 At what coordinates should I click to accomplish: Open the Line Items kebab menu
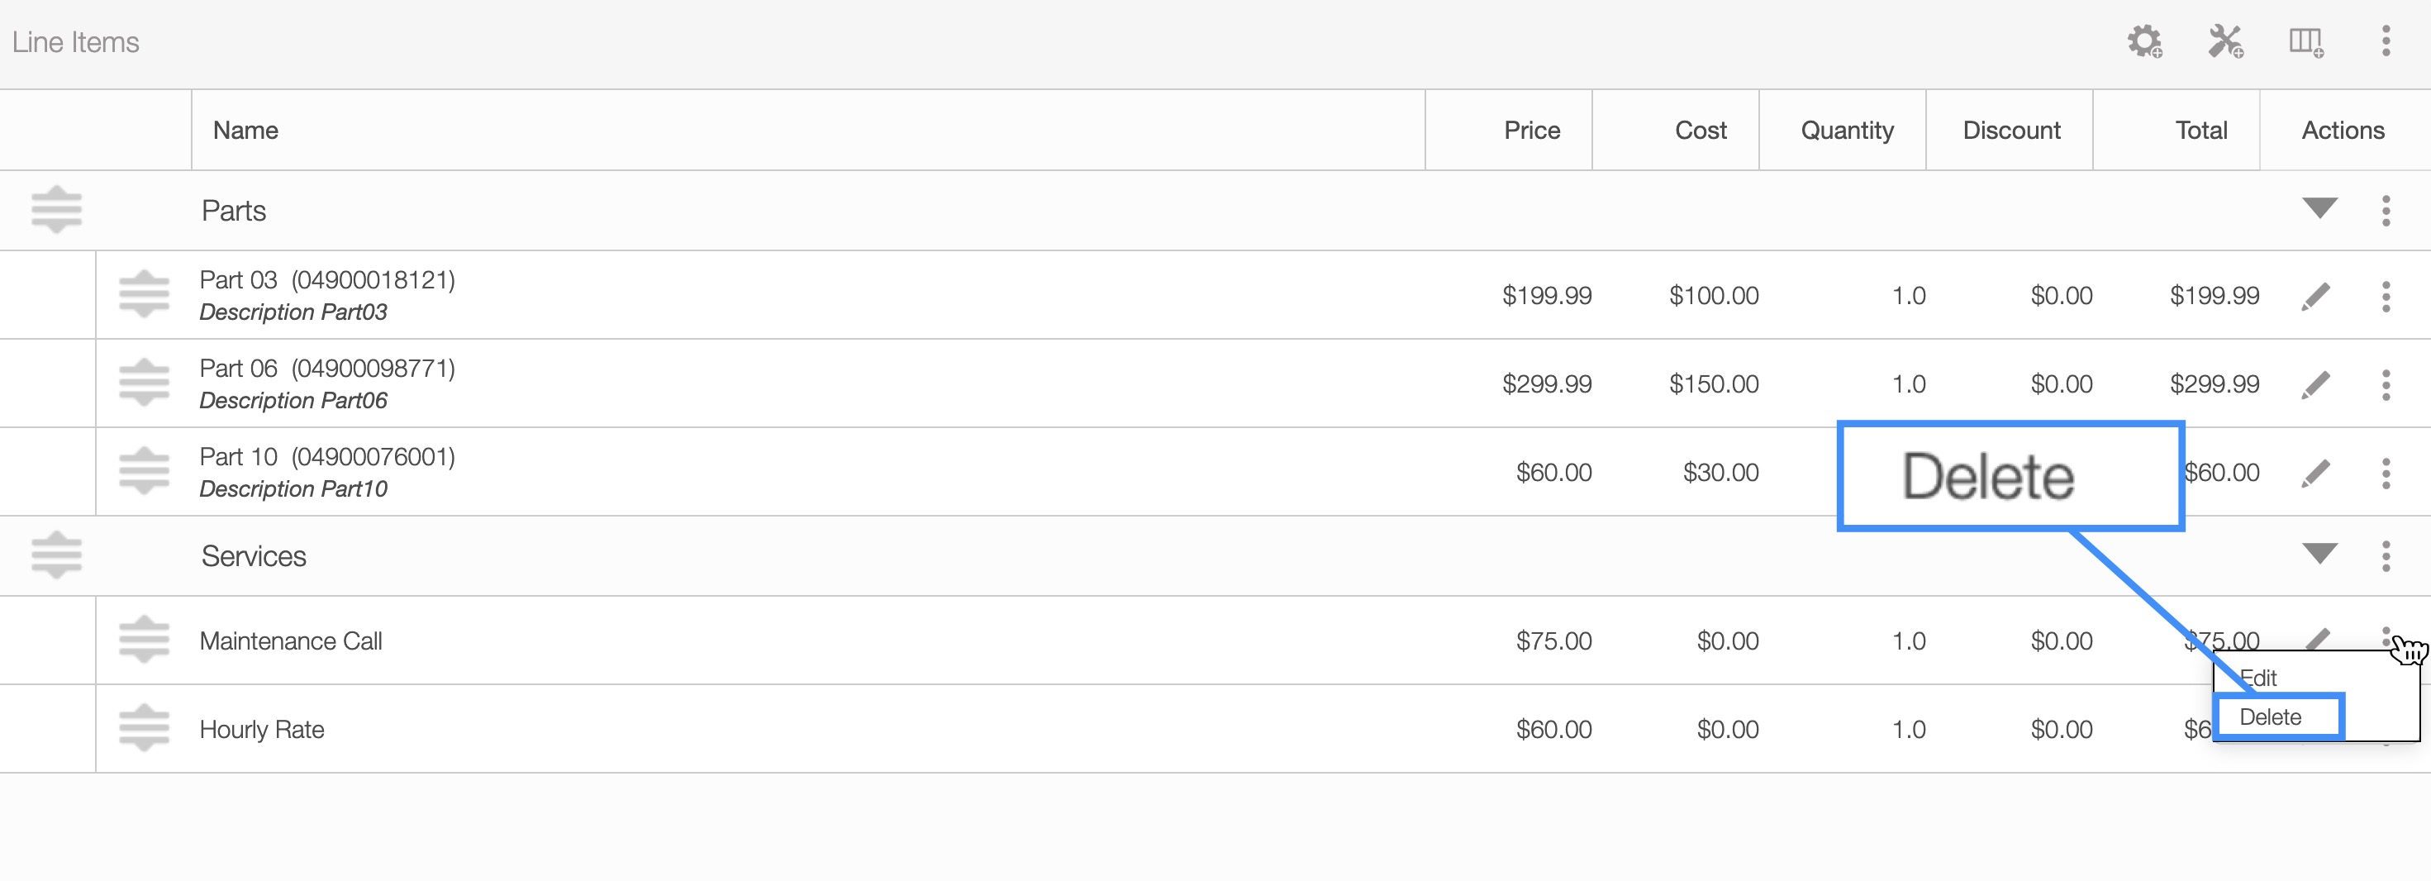click(x=2386, y=41)
